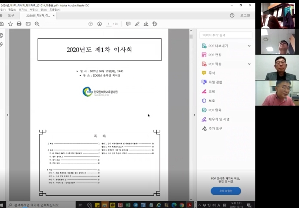Viewport: 299px width, 208px height.
Task: Click the document title 2020년도 제1차 이사회
Action: (100, 50)
